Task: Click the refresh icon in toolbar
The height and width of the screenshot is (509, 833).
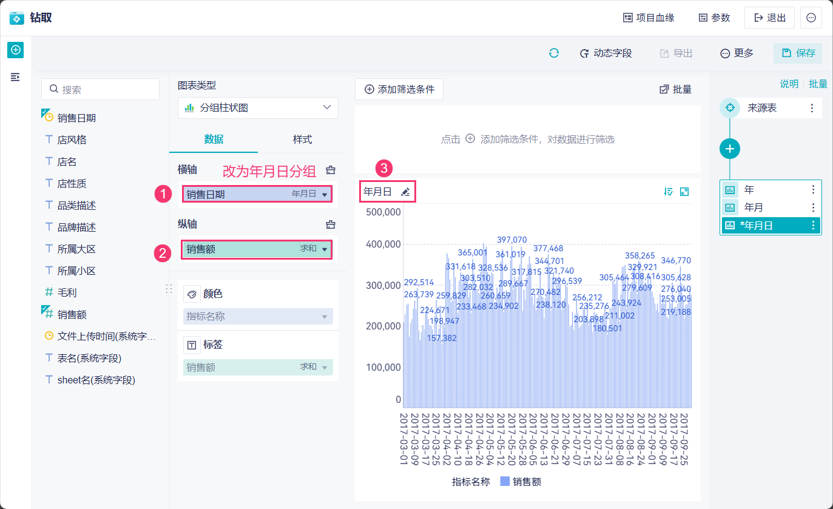Action: pos(554,53)
